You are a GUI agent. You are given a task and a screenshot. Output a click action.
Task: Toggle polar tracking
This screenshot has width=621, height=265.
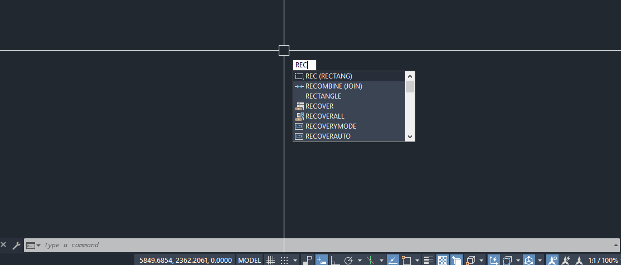pos(349,260)
